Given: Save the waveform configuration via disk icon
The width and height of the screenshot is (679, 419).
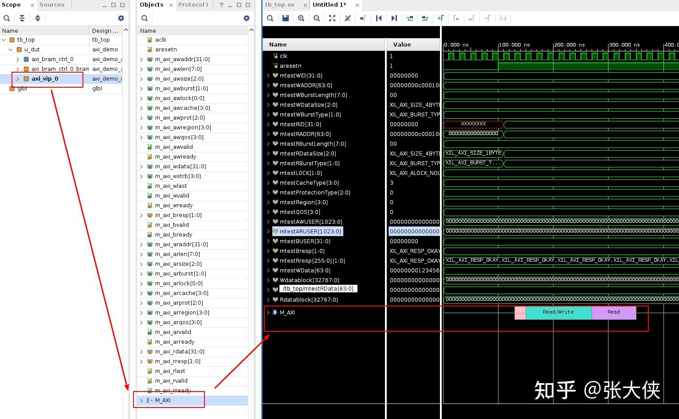Looking at the screenshot, I should [x=285, y=18].
